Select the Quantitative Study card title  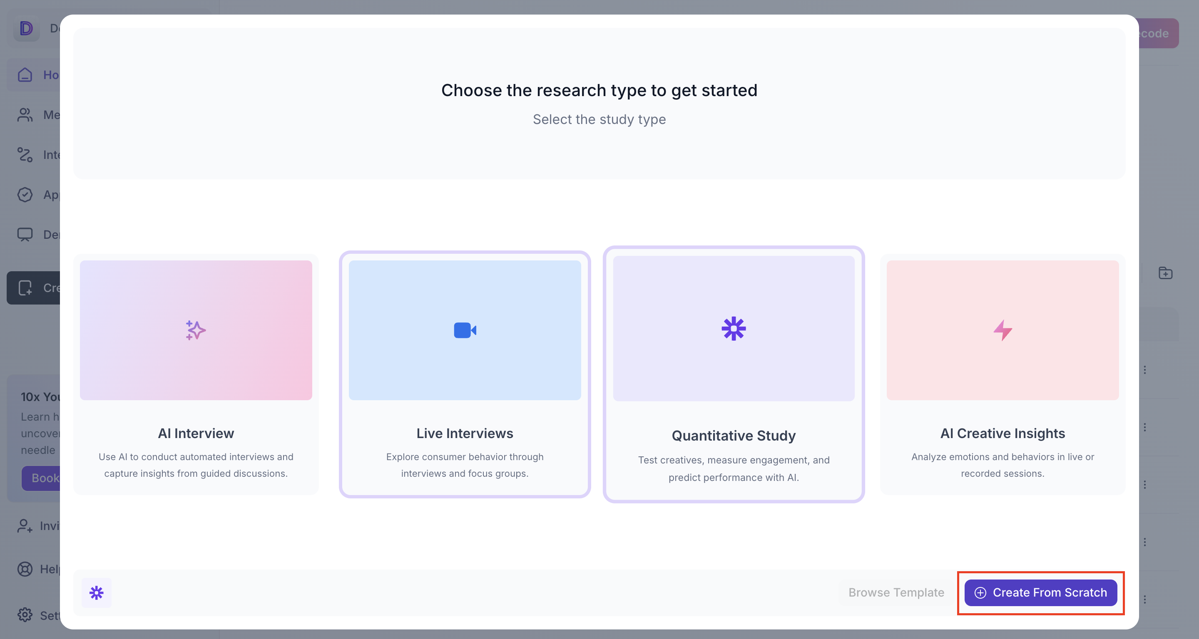click(x=734, y=435)
